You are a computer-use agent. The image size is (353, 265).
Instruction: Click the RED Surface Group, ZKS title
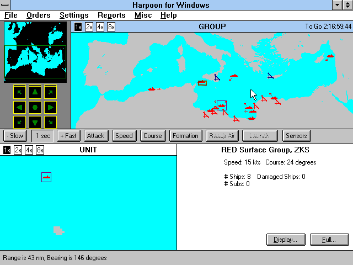(265, 150)
